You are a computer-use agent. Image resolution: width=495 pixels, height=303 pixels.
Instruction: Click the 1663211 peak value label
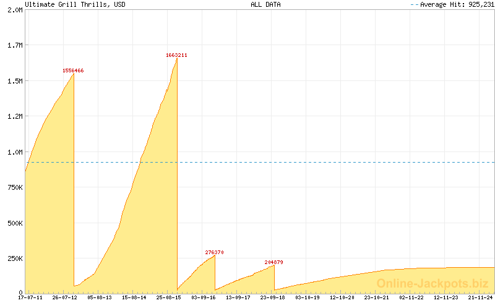(x=176, y=55)
